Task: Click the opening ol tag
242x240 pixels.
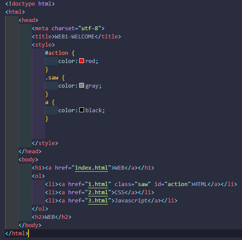Action: point(38,176)
